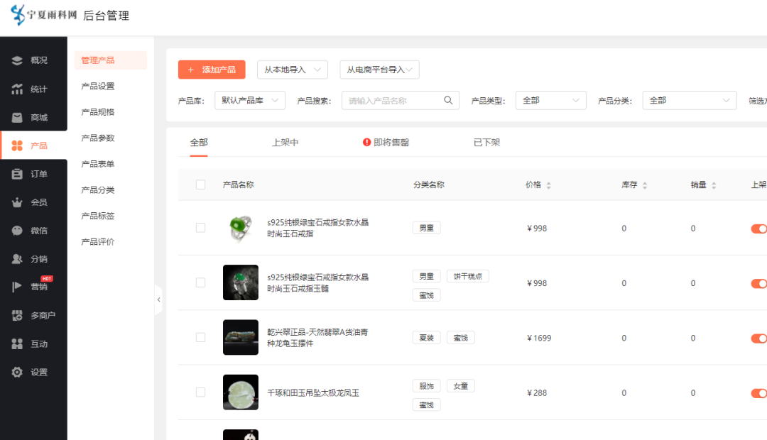Open the 龙龟玉摆件 product thumbnail
767x440 pixels.
pyautogui.click(x=241, y=337)
